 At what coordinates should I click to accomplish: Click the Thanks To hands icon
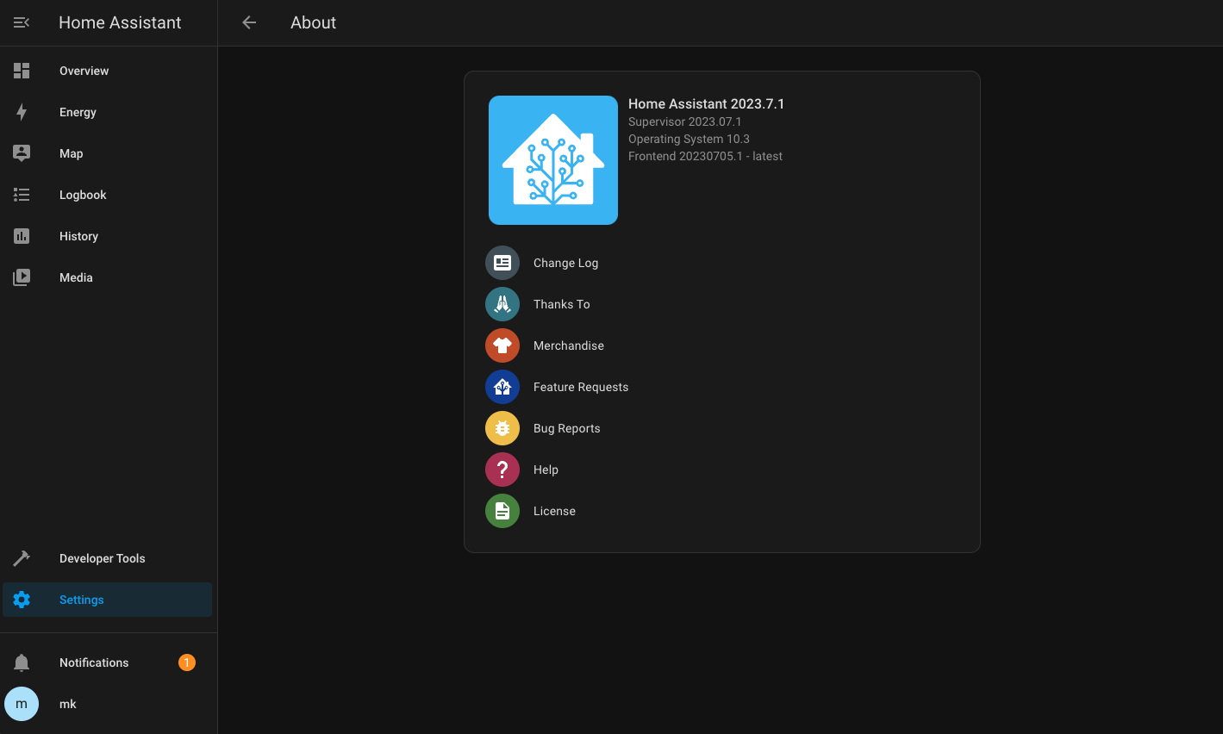tap(502, 304)
